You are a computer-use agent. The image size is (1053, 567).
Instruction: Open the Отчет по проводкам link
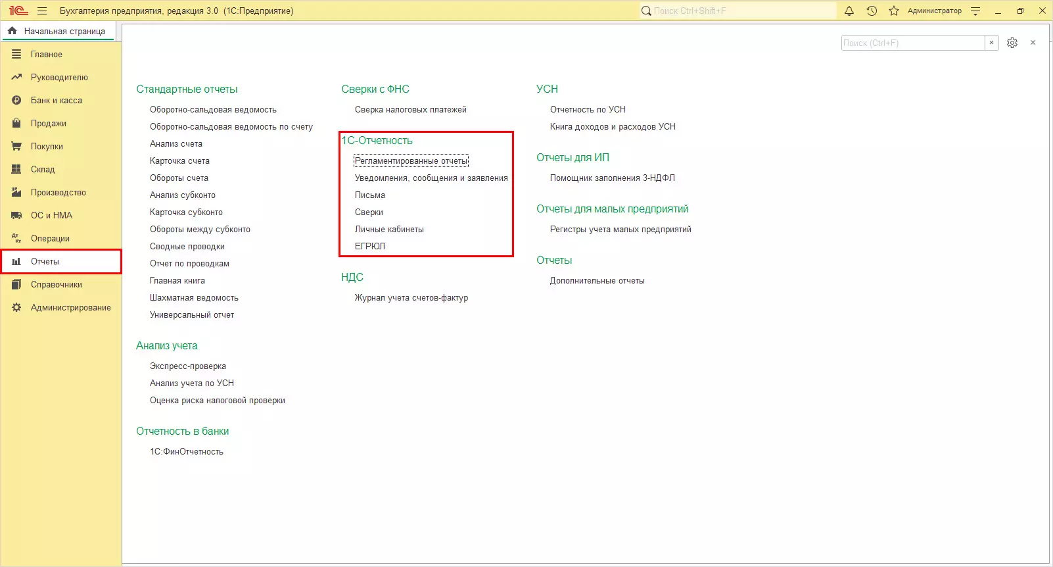[189, 264]
